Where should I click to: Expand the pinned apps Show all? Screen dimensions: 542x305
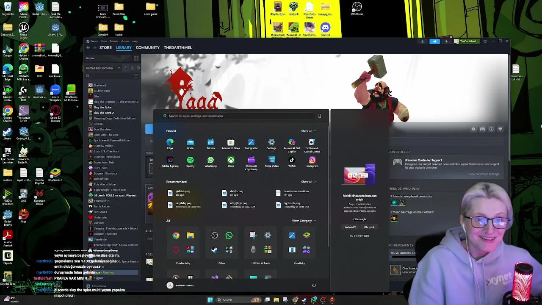point(308,131)
